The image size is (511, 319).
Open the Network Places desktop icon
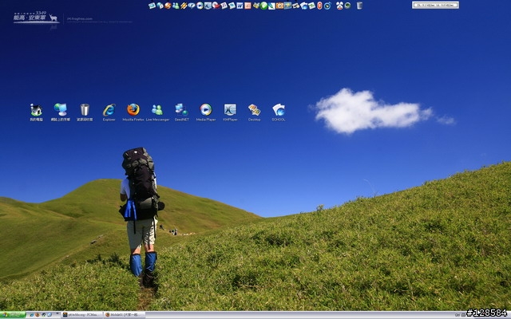(x=61, y=110)
